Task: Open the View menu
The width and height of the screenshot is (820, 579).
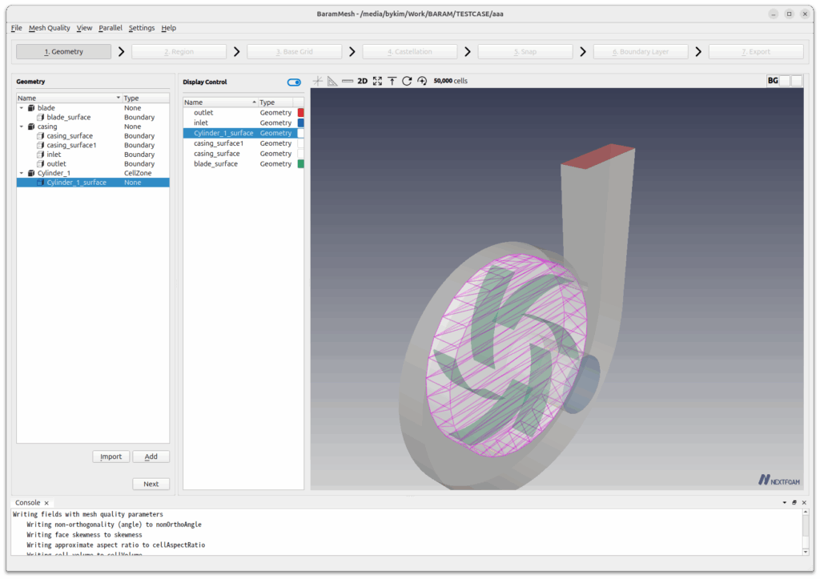Action: coord(84,28)
